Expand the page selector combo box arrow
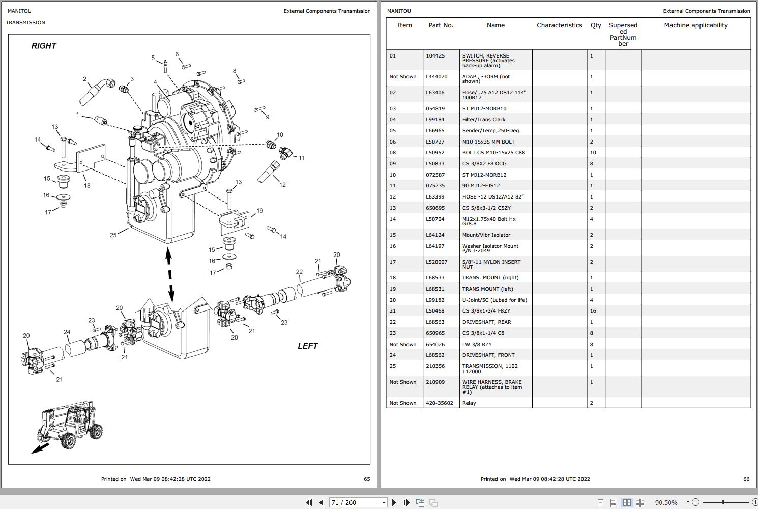The image size is (758, 509). (x=385, y=502)
